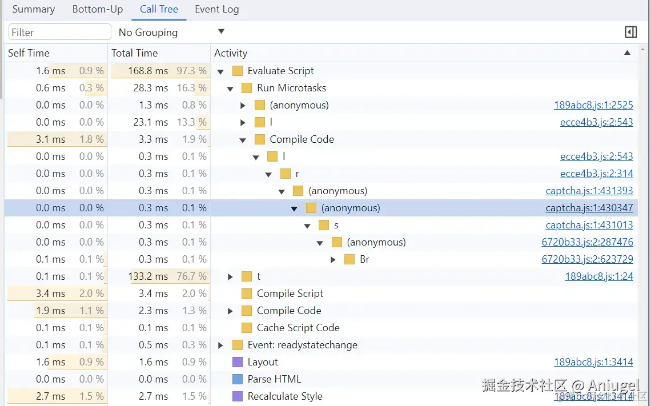The width and height of the screenshot is (651, 406).
Task: Select the Compile Script row label
Action: [290, 294]
